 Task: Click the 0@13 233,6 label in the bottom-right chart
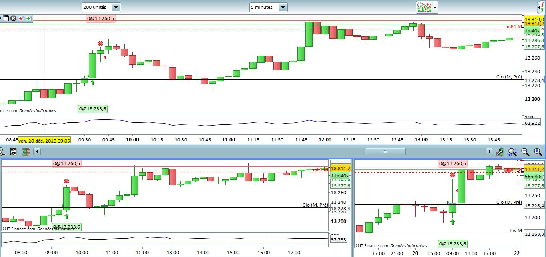(x=453, y=243)
